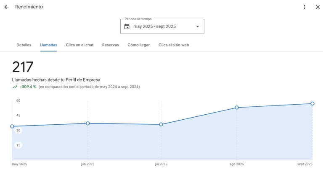Switch to the Cómo llegar tab
Screen dimensions: 323x180
pos(138,45)
